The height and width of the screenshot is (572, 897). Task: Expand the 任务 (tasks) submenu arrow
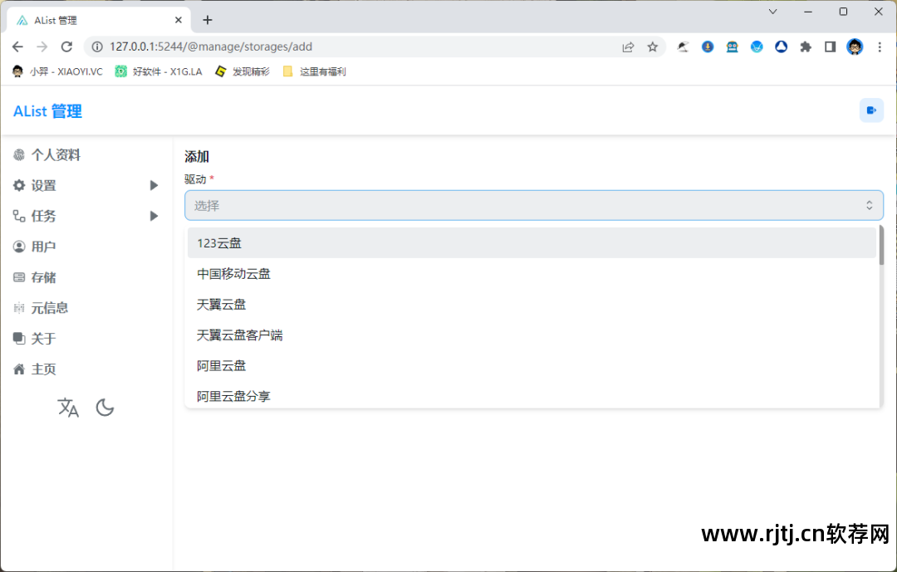pyautogui.click(x=154, y=216)
